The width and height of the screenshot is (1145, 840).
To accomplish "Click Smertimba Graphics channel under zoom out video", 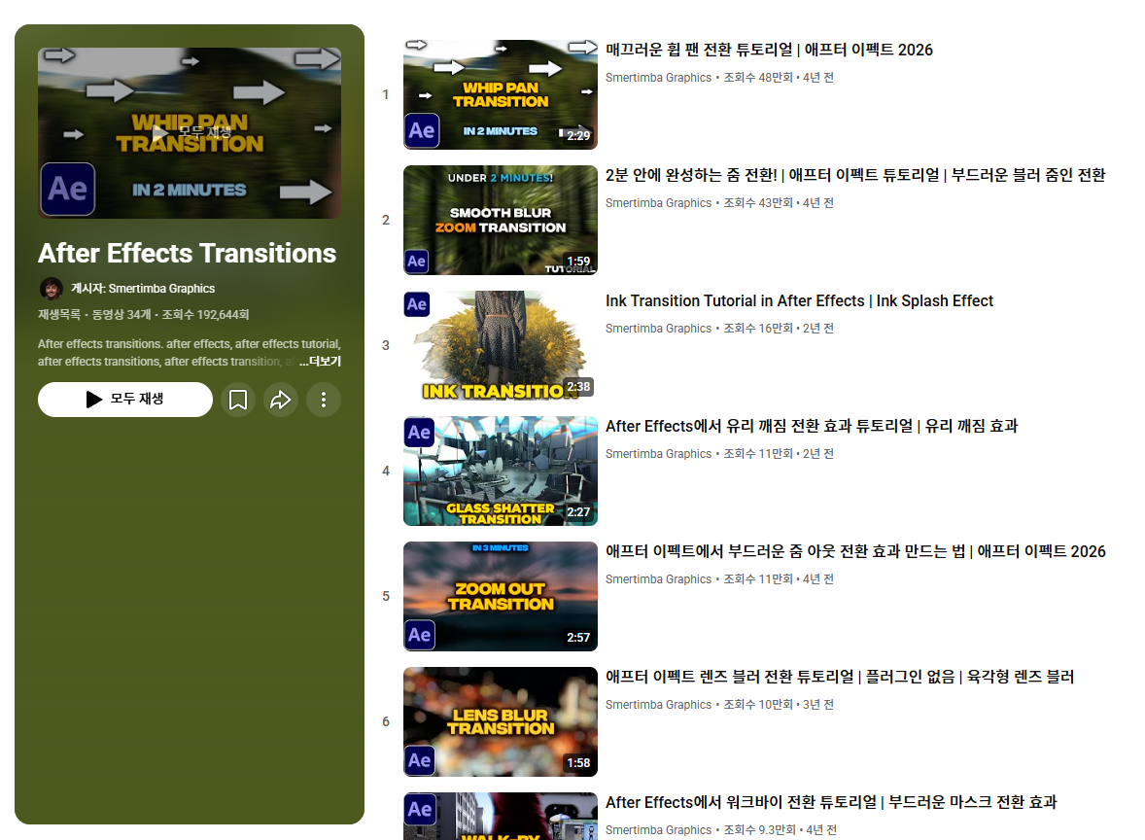I will click(x=658, y=579).
